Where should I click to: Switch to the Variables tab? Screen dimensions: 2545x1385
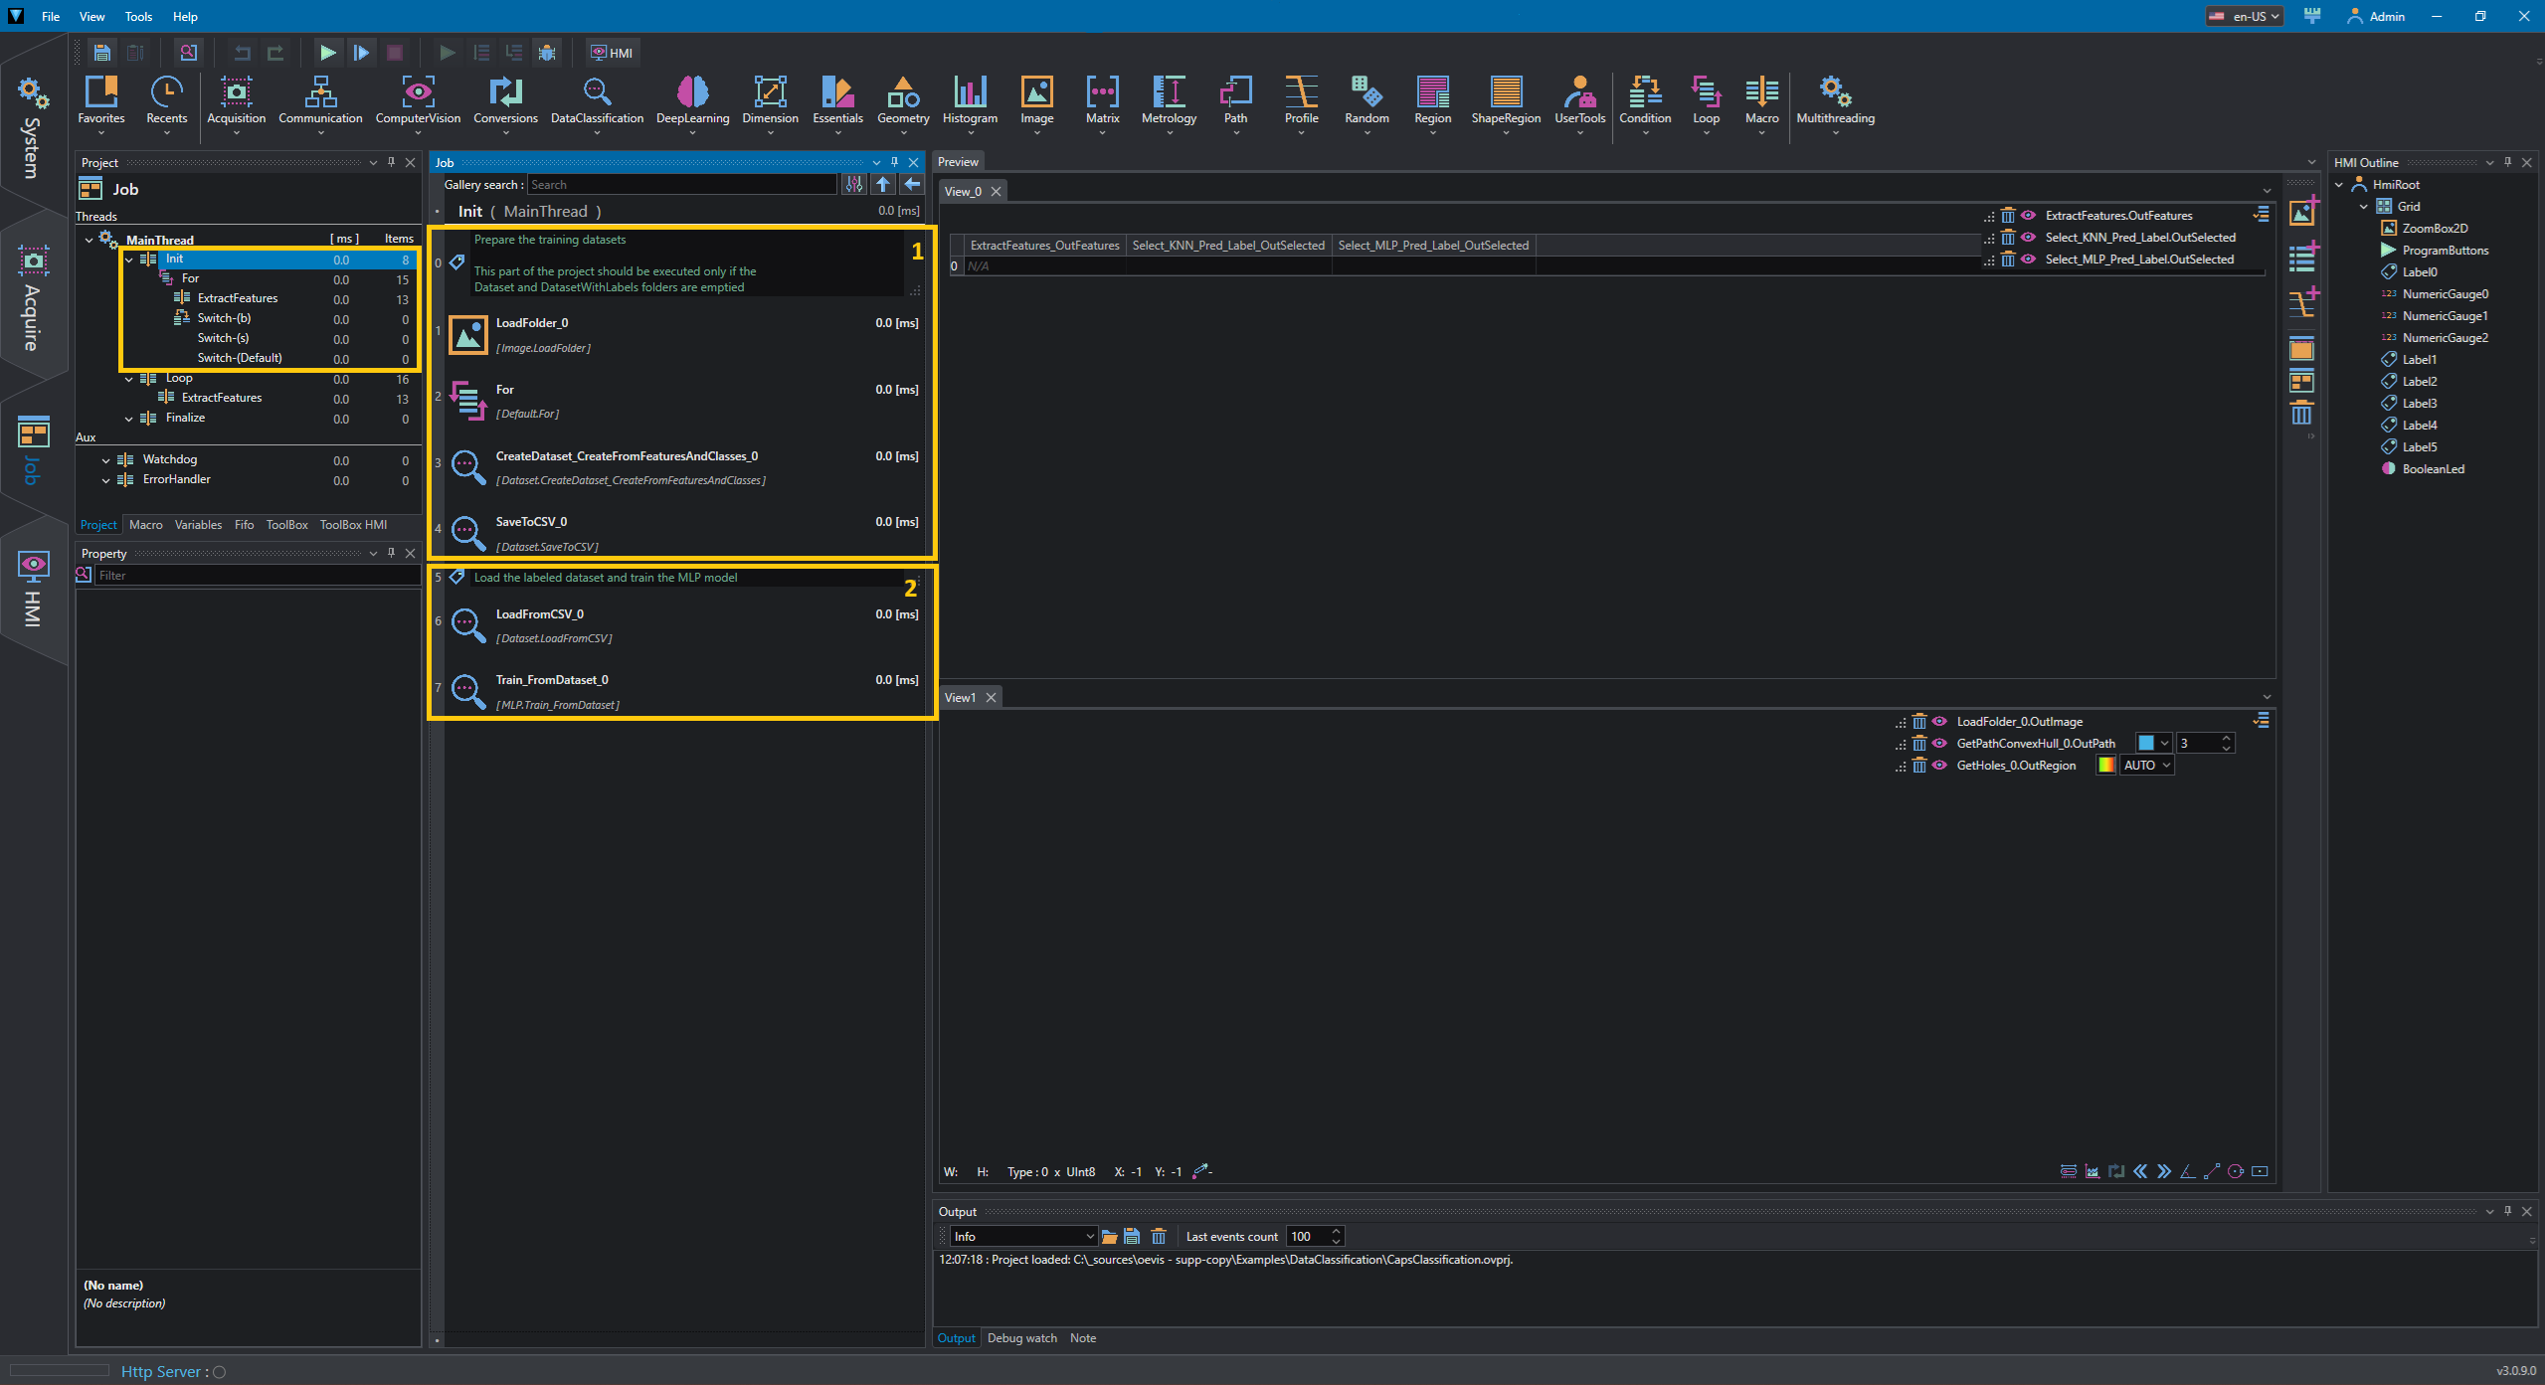(198, 525)
